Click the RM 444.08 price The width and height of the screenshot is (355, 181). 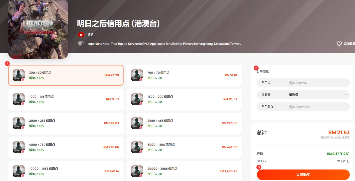pos(230,147)
